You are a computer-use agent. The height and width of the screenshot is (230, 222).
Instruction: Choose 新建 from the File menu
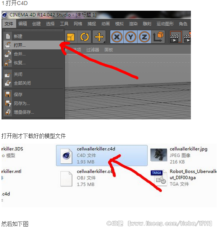tap(33, 36)
